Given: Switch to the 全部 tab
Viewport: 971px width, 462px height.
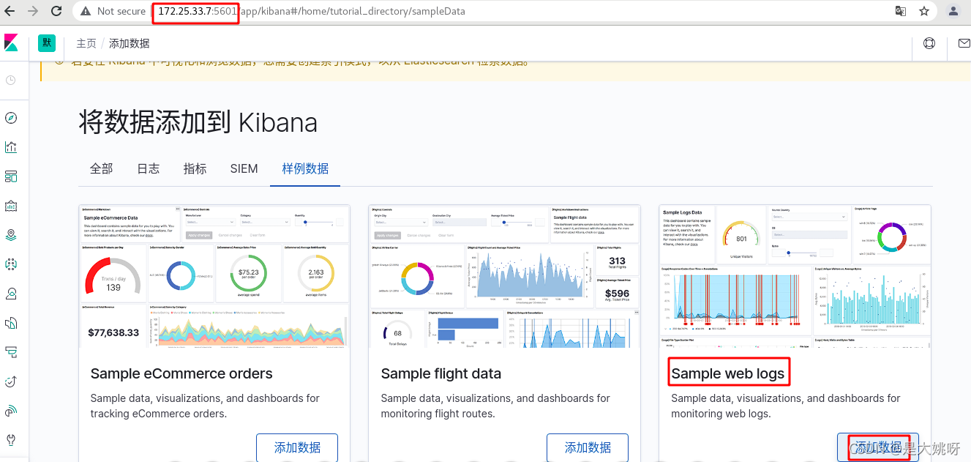Looking at the screenshot, I should tap(102, 168).
